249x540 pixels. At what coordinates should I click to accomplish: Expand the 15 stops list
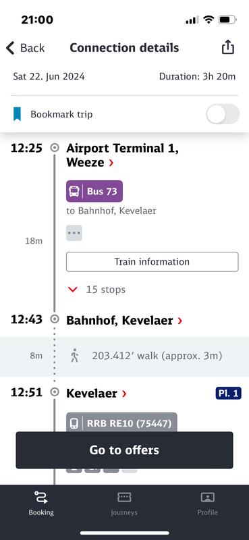tap(96, 290)
